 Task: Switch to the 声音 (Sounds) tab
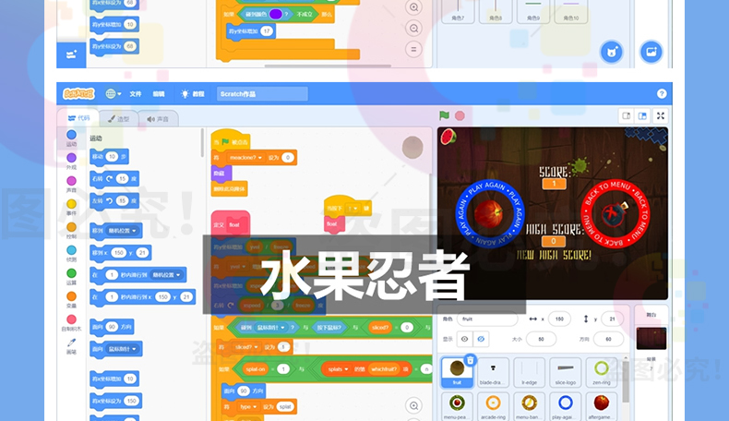[158, 119]
